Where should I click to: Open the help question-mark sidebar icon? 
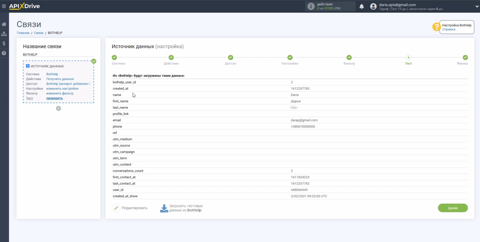(4, 53)
